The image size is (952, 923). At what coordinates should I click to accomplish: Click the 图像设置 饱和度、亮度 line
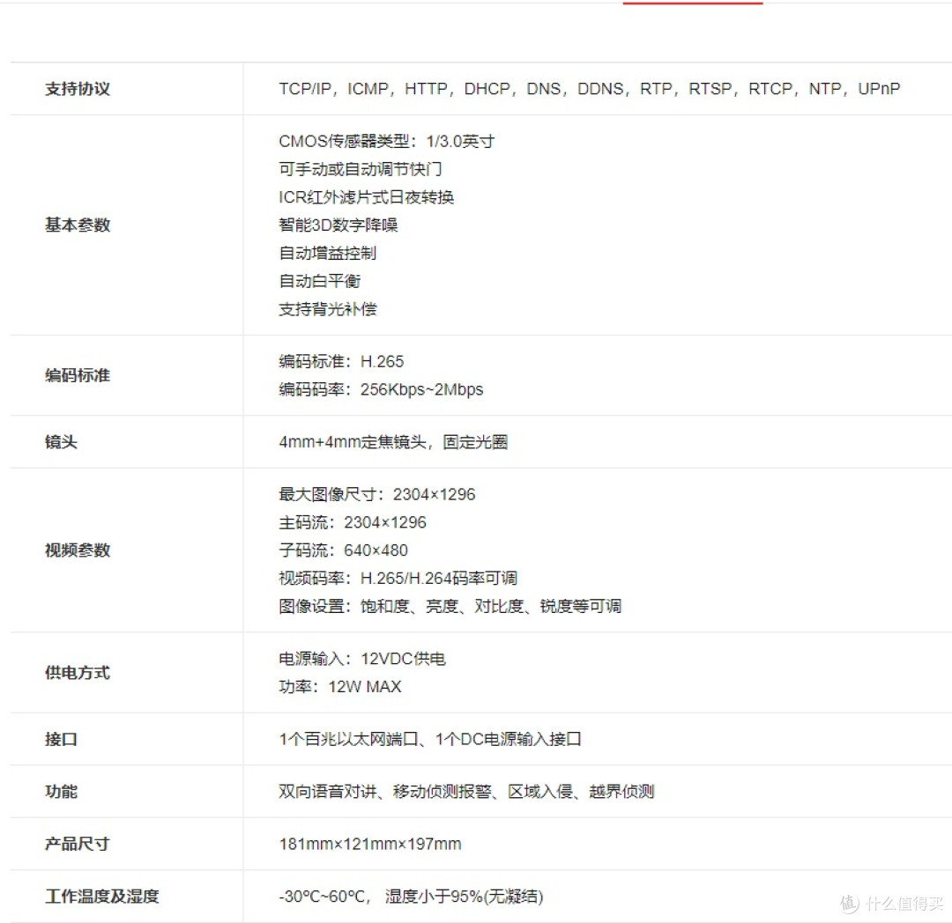(450, 606)
